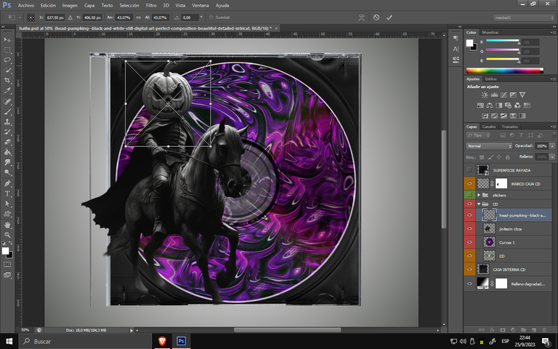Open the Tipo layer filter dropdown
Viewport: 558px width, 349px height.
478,135
